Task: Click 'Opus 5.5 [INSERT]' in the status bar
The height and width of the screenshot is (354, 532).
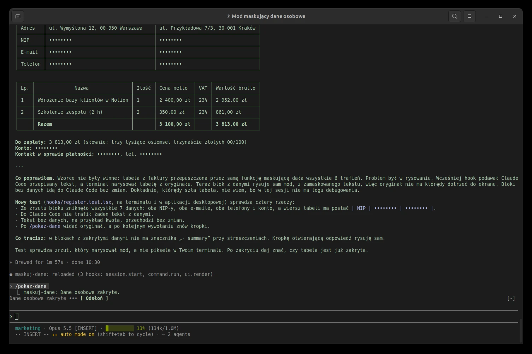Action: [73, 328]
